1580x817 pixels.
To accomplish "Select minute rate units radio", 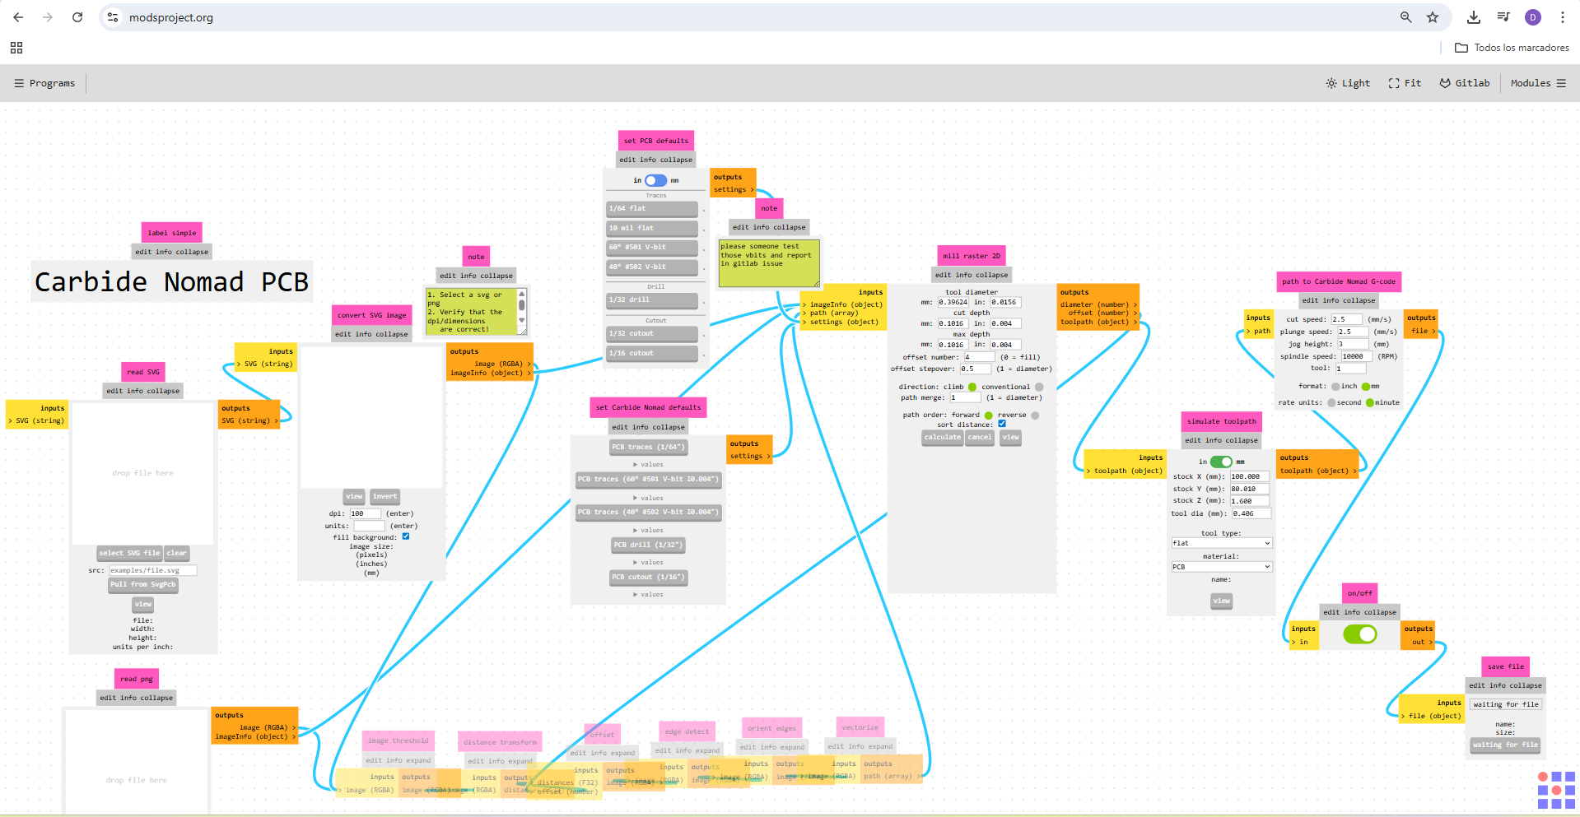I will click(x=1370, y=403).
